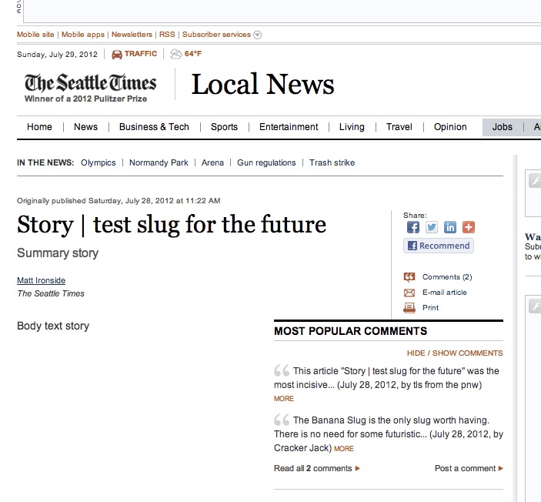The image size is (541, 502).
Task: Open more sharing options plus icon
Action: pos(469,227)
